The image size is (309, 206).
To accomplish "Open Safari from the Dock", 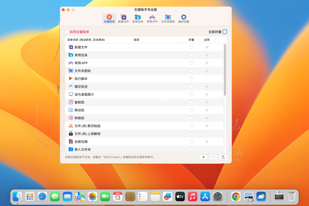I will pyautogui.click(x=42, y=197).
